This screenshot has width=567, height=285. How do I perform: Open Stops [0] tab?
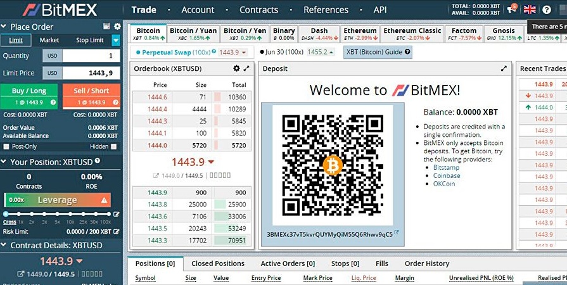345,263
